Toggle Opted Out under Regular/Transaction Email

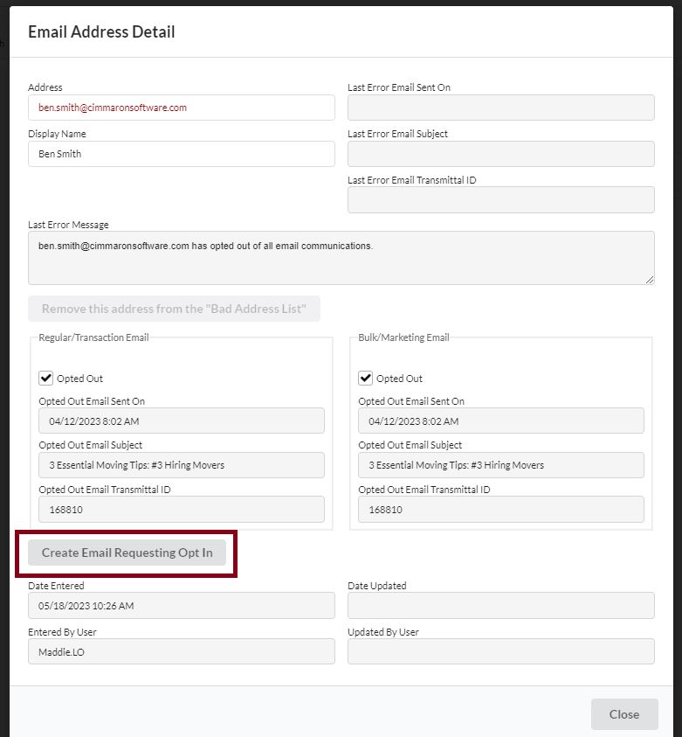pyautogui.click(x=46, y=379)
